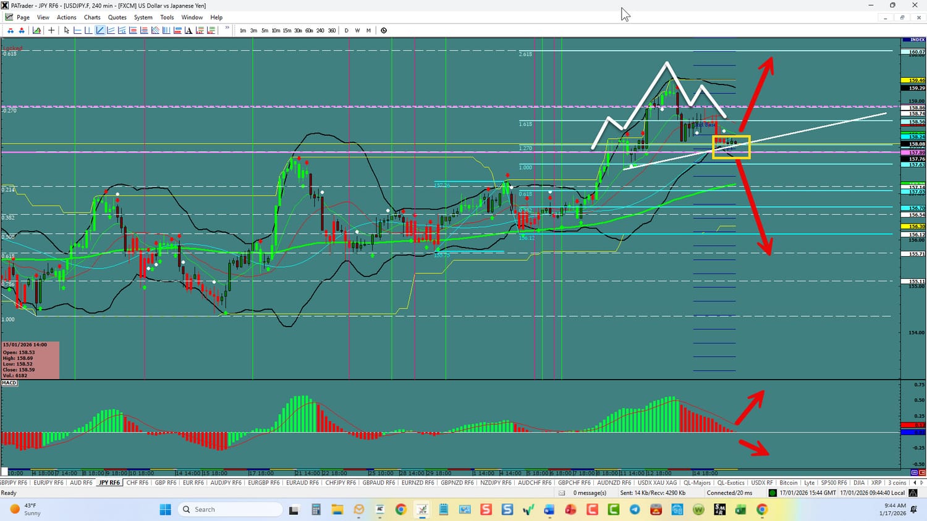Open the mail messages icon in status bar

pyautogui.click(x=562, y=493)
